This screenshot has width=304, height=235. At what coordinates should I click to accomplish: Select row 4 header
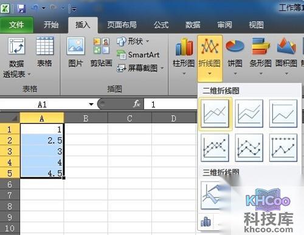(10, 162)
